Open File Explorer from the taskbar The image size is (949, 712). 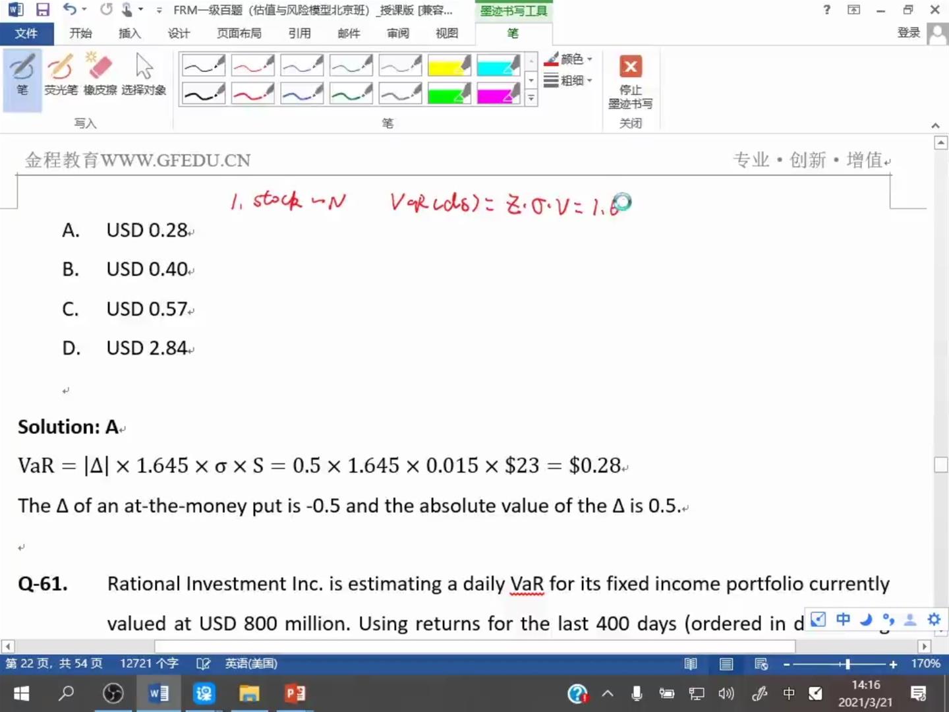click(248, 694)
